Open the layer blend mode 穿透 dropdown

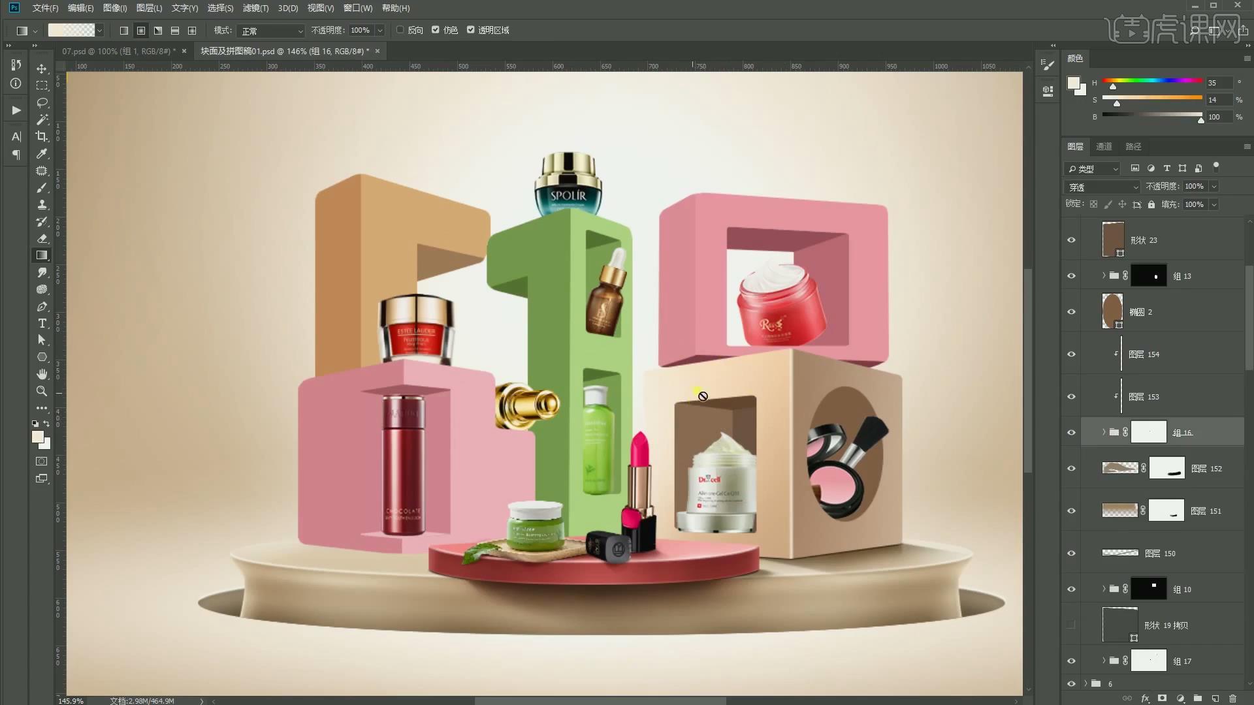click(1102, 187)
